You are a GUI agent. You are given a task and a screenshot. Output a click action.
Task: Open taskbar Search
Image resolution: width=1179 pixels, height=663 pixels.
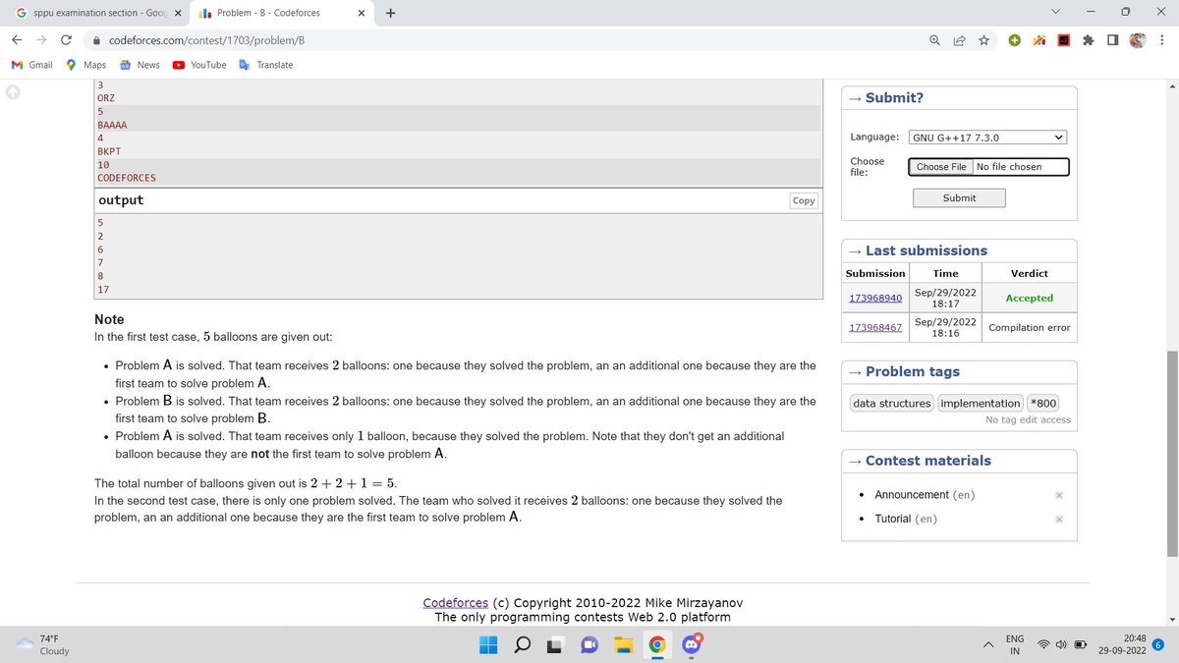pyautogui.click(x=523, y=644)
